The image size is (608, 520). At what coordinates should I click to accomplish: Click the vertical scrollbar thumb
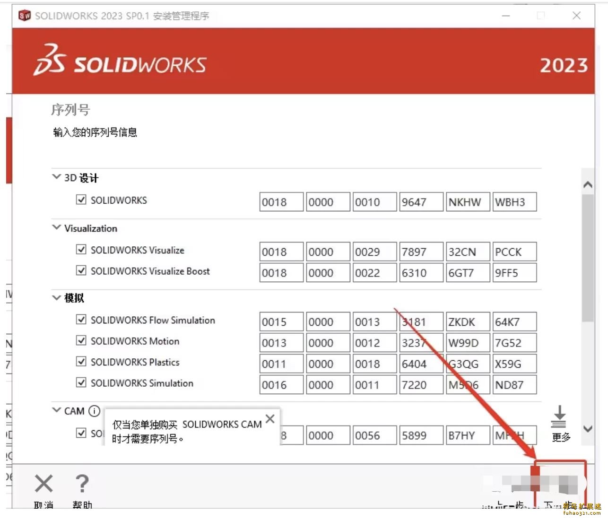[x=588, y=258]
